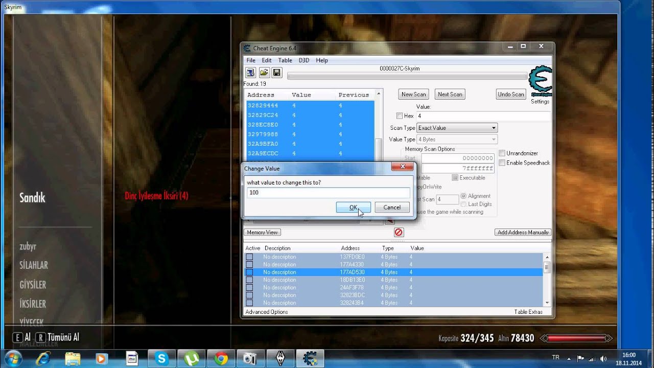
Task: Click the Cheat Engine title bar gear icon
Action: coord(247,49)
